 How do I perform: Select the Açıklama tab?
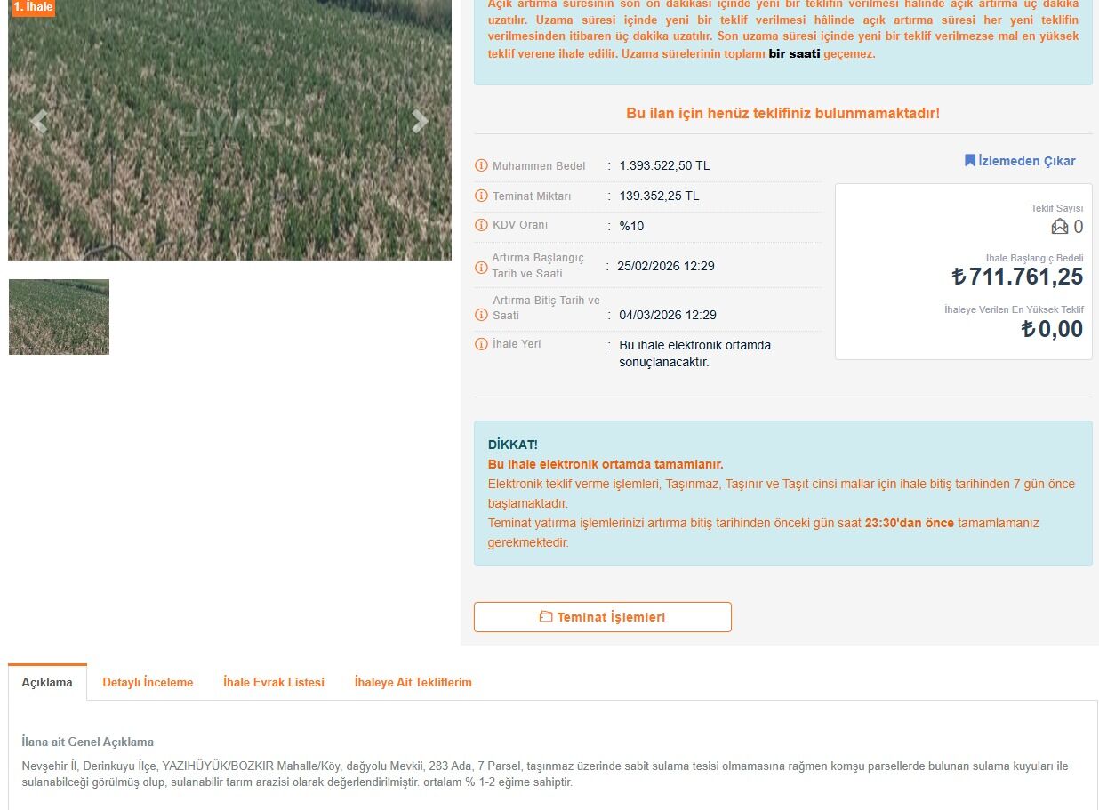coord(47,682)
